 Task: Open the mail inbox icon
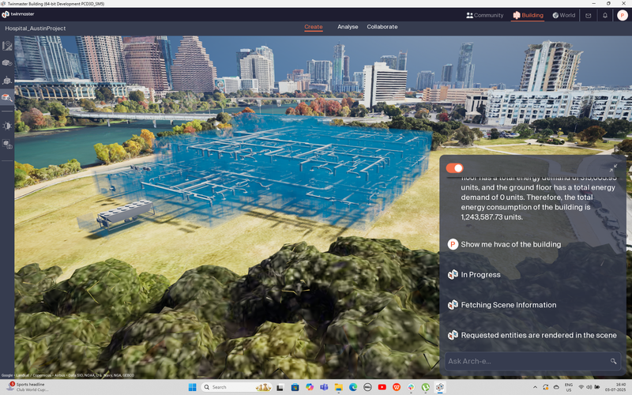(x=588, y=15)
